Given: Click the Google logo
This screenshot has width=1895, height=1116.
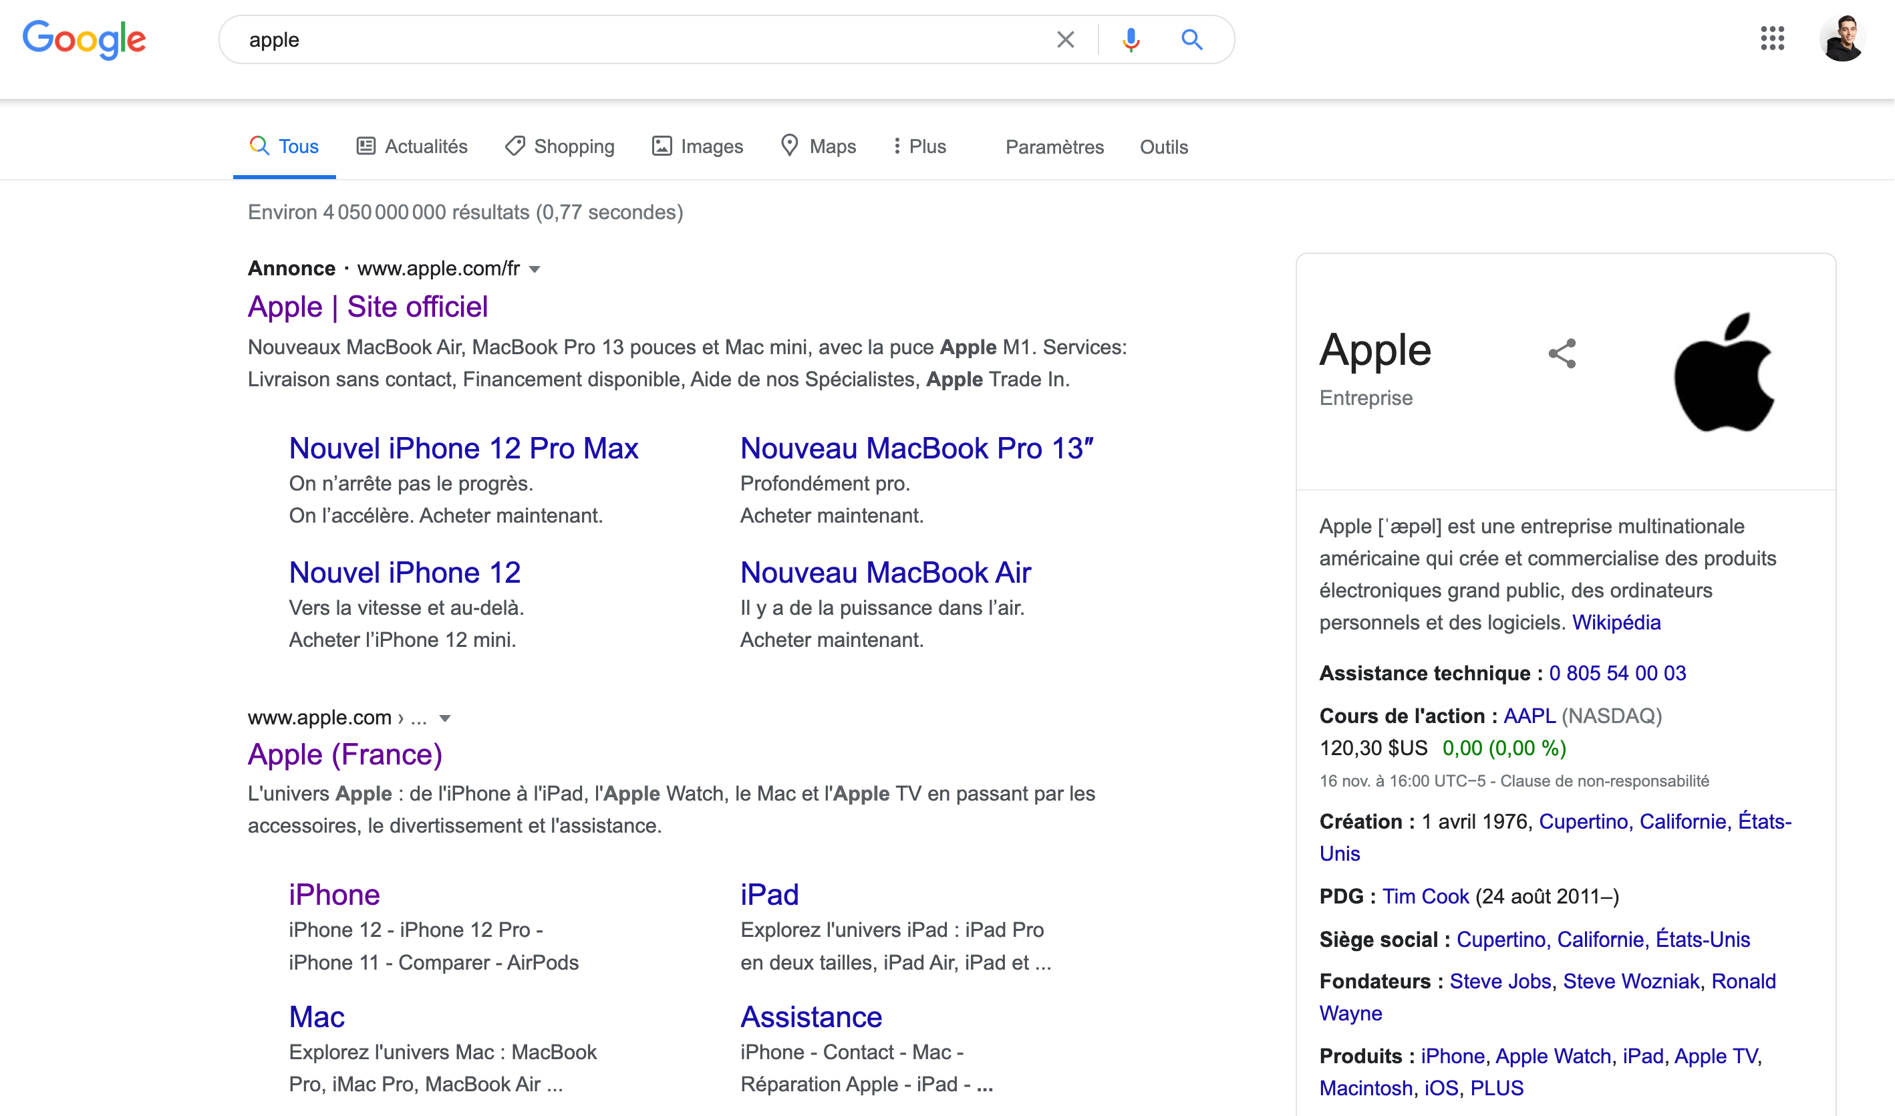Looking at the screenshot, I should (x=84, y=39).
